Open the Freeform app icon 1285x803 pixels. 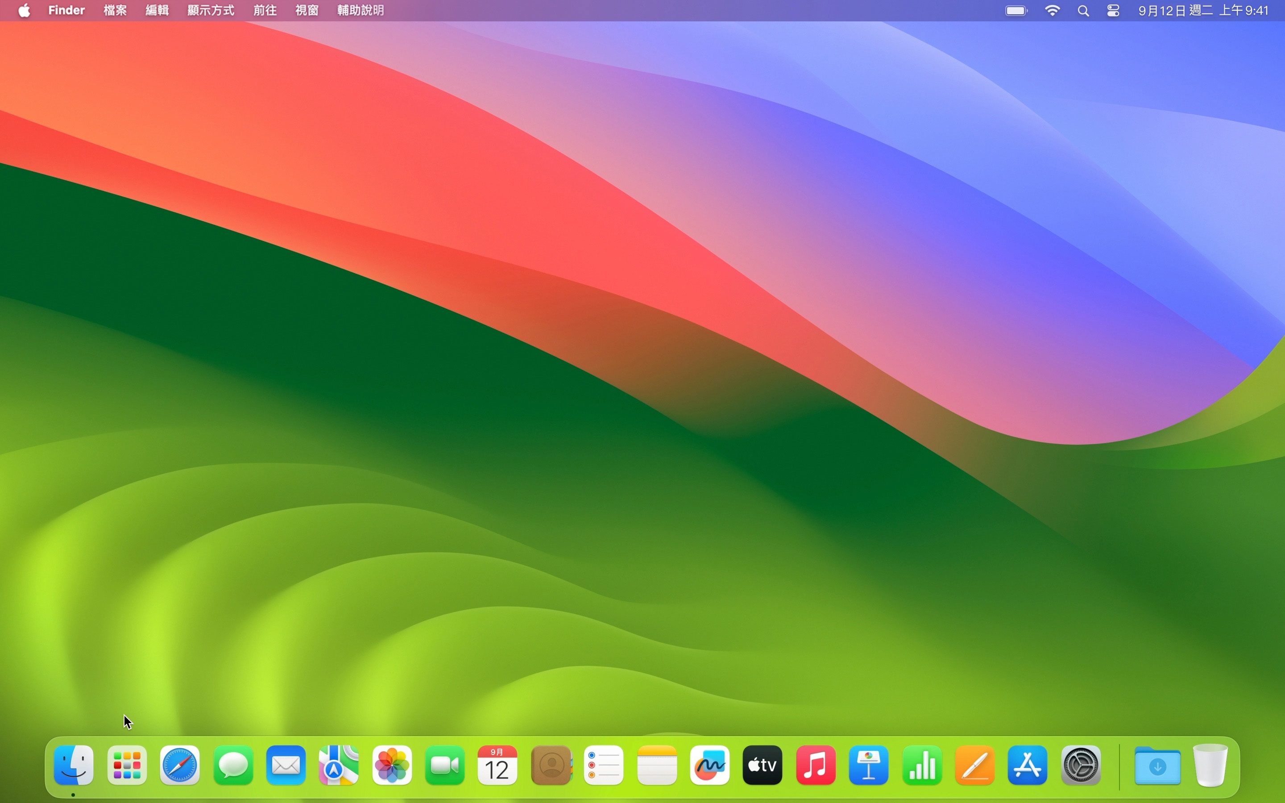[710, 765]
